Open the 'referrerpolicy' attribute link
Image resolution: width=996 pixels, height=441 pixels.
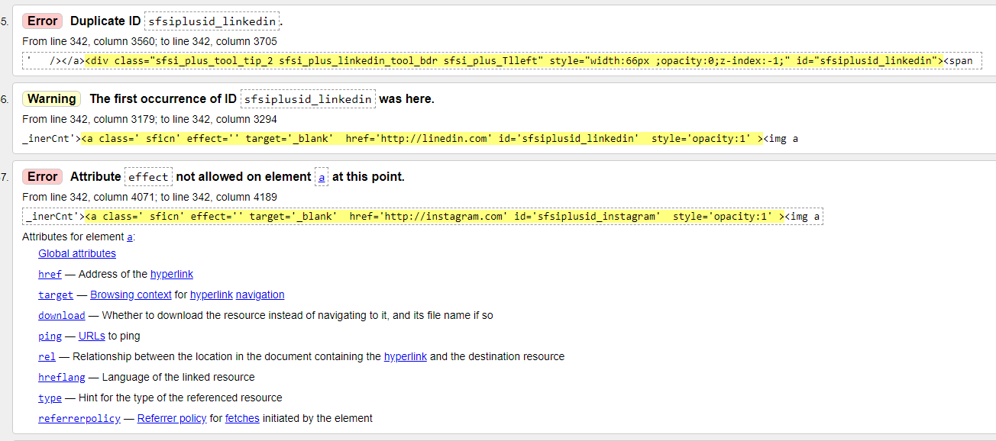coord(79,418)
